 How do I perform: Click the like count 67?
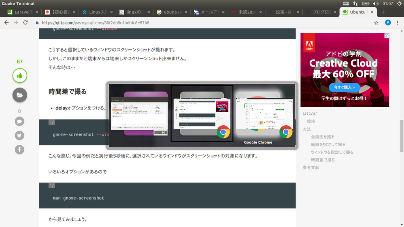(20, 61)
